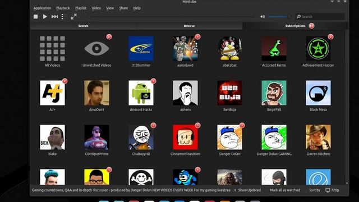Open the Sort by dropdown

[x=315, y=190]
